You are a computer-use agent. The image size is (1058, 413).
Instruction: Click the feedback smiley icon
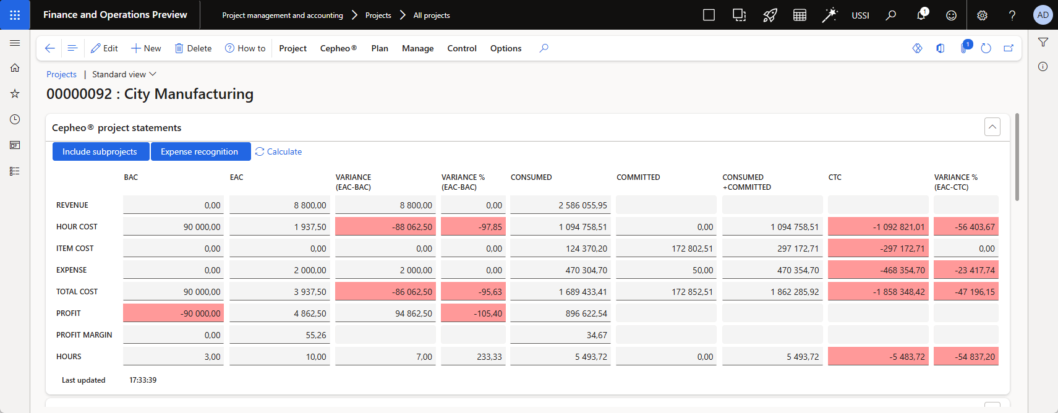952,15
